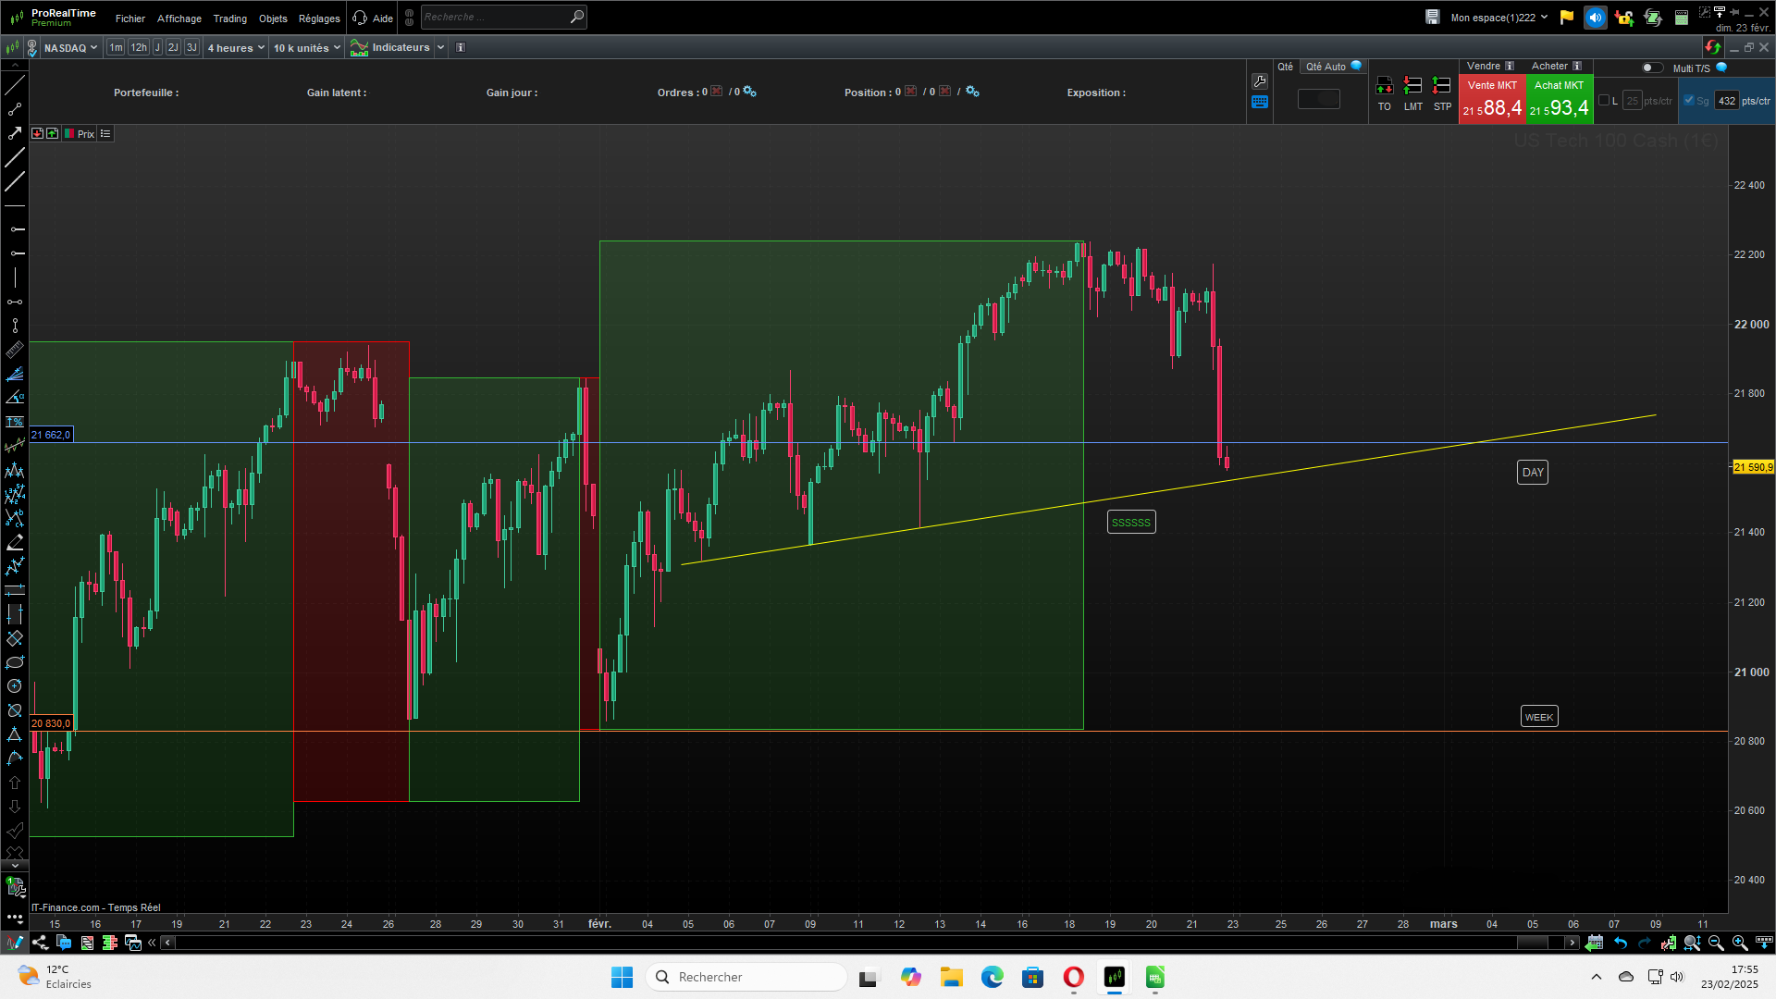Select the LMT limit order icon
The height and width of the screenshot is (999, 1776).
click(x=1412, y=86)
